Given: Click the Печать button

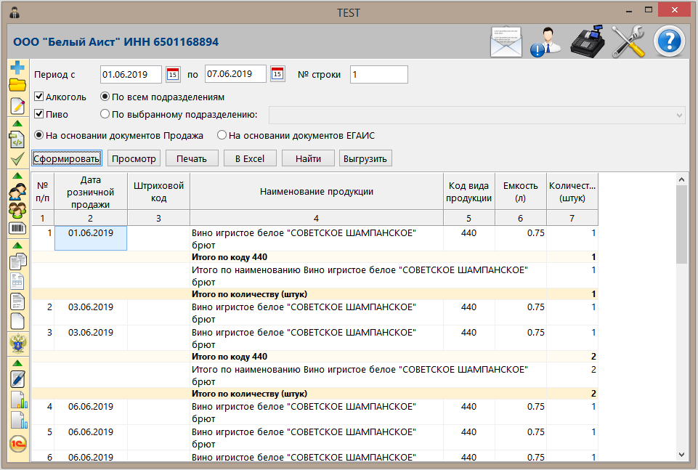Looking at the screenshot, I should click(192, 158).
